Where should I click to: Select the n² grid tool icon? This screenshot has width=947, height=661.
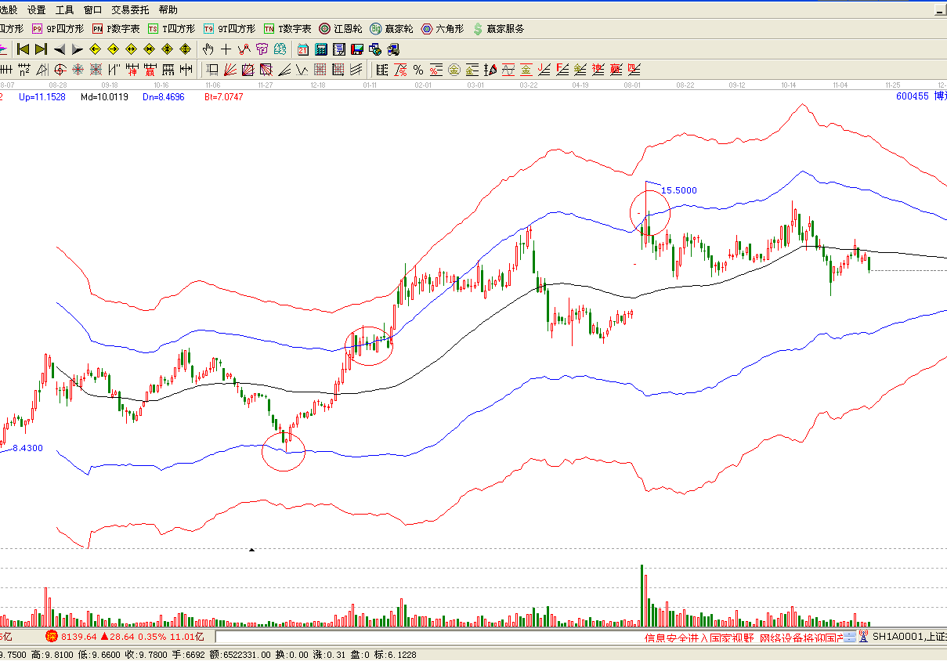tap(24, 70)
